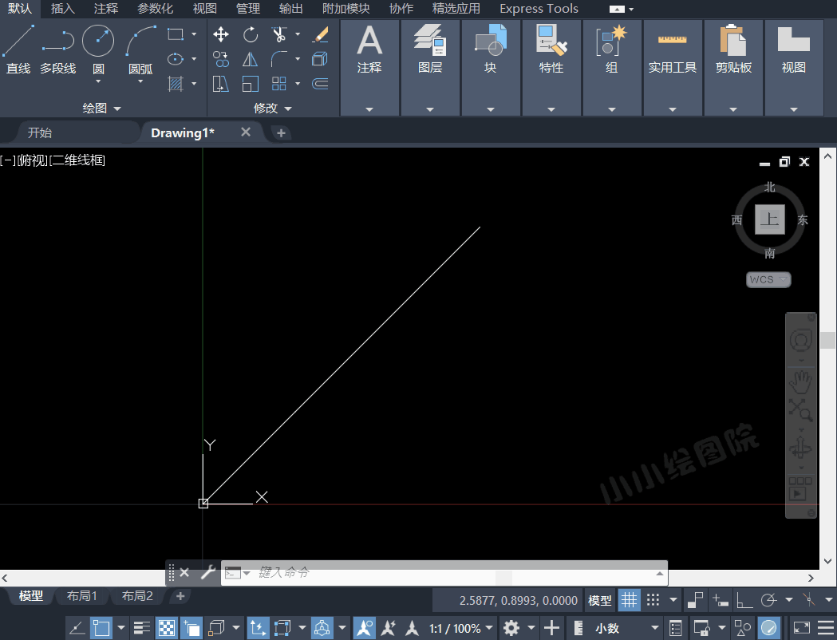The width and height of the screenshot is (837, 640).
Task: Activate the Rotate tool
Action: (x=250, y=34)
